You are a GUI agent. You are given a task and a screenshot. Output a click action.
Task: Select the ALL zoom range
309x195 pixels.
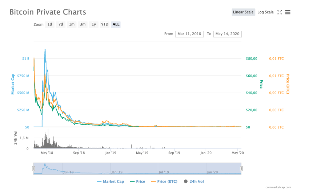[x=116, y=24]
